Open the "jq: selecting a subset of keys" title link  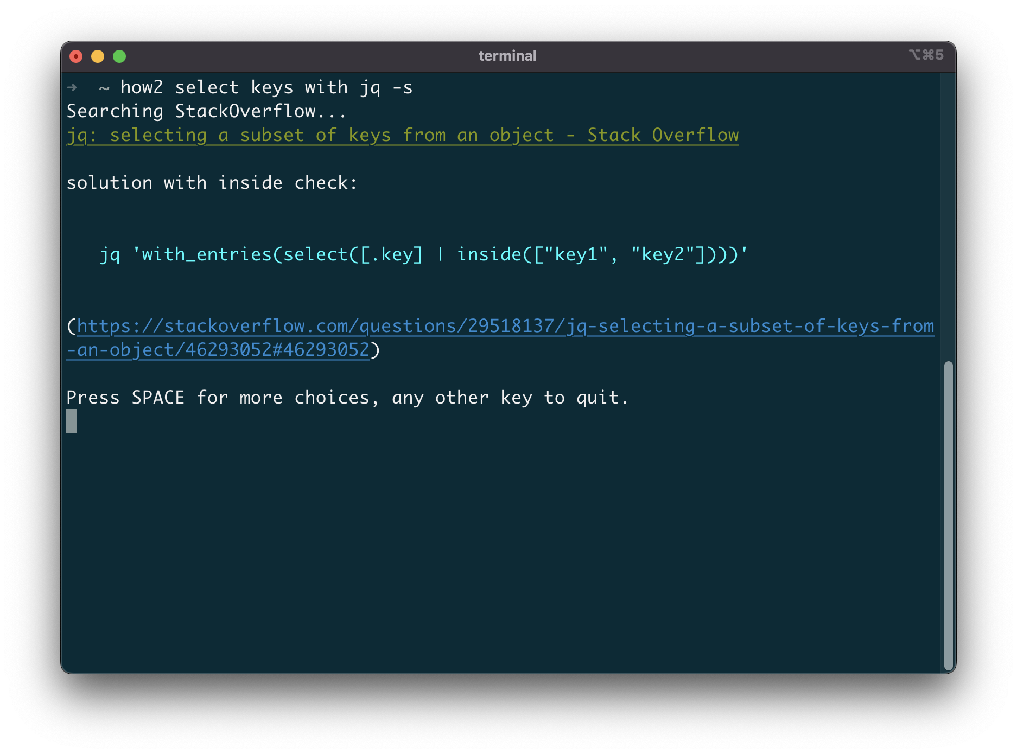pyautogui.click(x=402, y=135)
